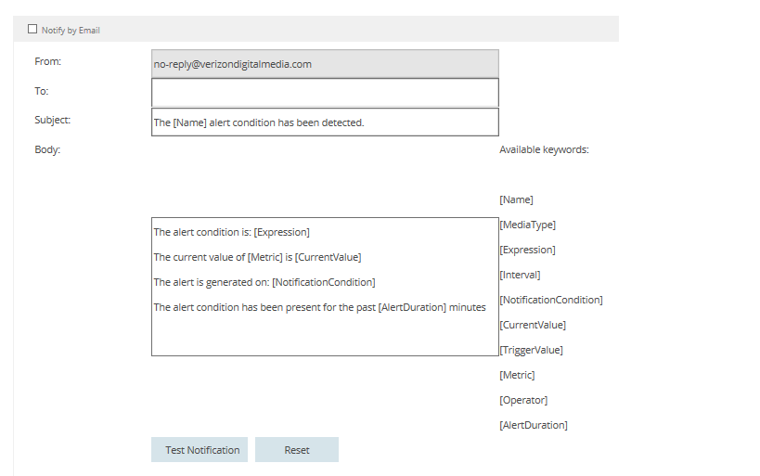Select the [TriggerValue] keyword

[x=531, y=350]
